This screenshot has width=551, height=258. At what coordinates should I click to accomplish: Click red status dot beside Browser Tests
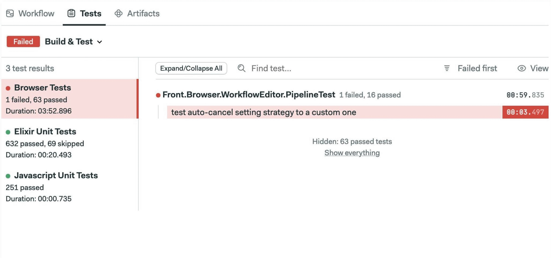(8, 88)
